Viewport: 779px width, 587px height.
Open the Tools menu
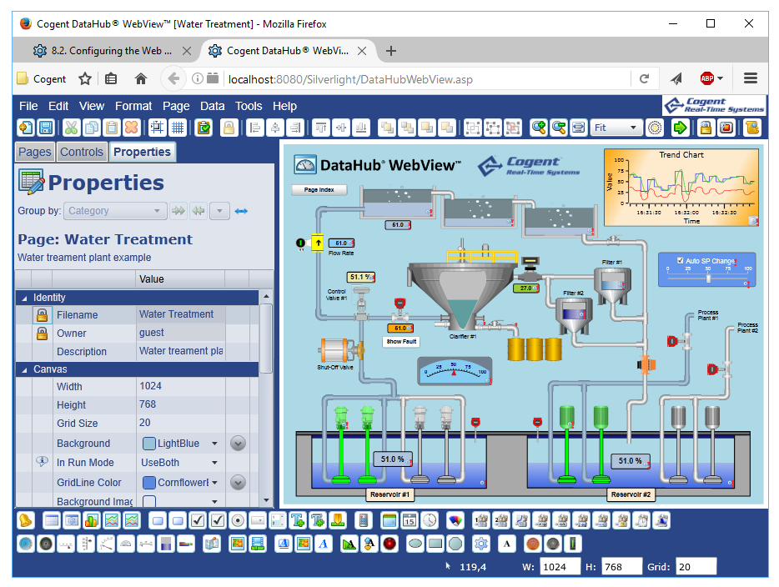[249, 106]
